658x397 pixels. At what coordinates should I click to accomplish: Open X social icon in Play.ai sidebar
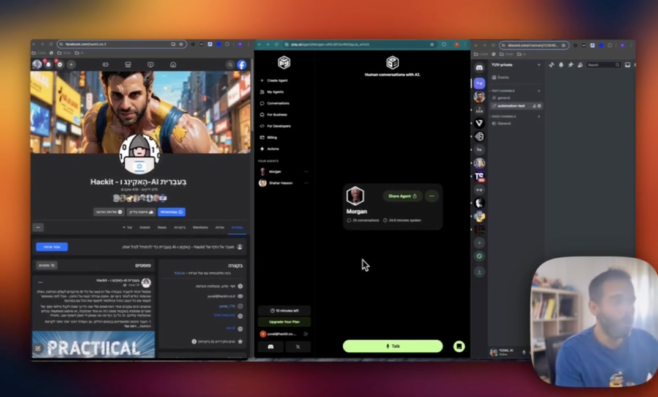pyautogui.click(x=298, y=347)
